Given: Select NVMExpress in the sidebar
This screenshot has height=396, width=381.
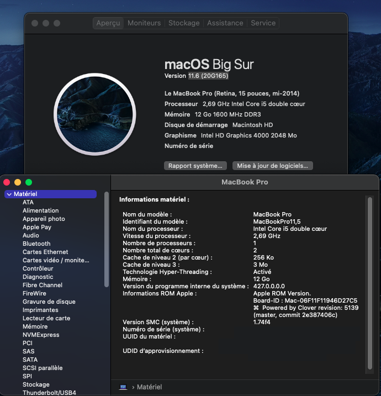Looking at the screenshot, I should pos(41,335).
